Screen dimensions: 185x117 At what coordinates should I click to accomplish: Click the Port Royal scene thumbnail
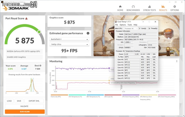104,36
